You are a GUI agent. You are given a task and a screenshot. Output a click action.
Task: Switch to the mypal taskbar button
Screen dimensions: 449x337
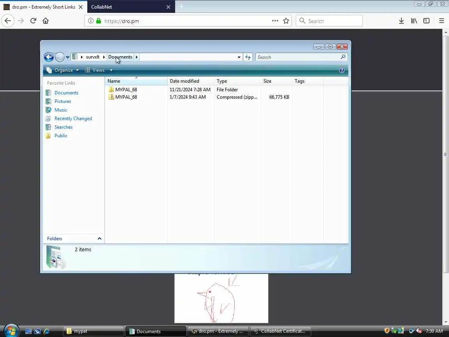click(x=94, y=331)
